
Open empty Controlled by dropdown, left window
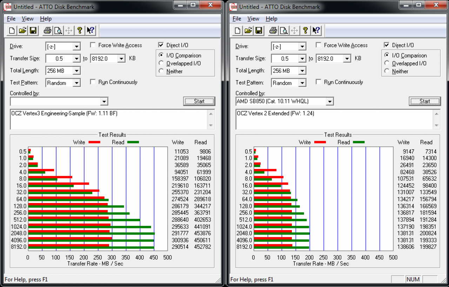104,102
